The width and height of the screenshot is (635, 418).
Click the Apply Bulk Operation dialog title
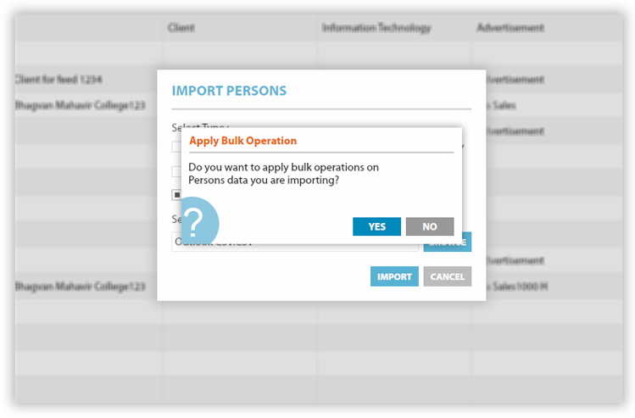point(243,141)
